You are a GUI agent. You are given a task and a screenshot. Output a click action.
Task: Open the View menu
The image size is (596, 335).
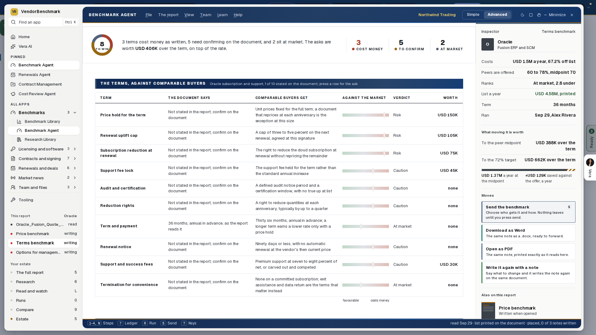(x=189, y=15)
